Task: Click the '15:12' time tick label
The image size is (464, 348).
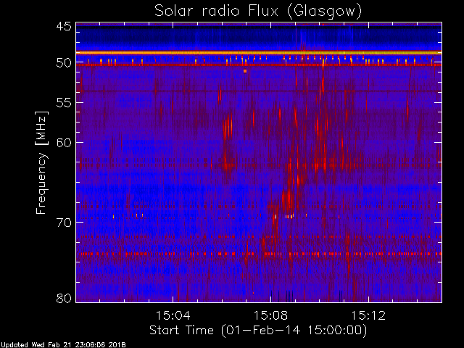Action: click(368, 315)
